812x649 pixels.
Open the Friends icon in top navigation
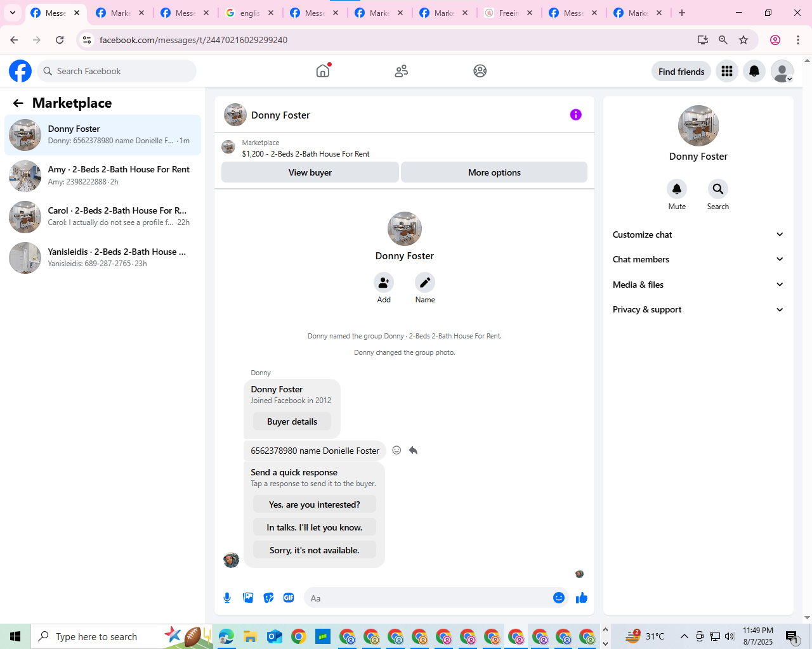[402, 71]
